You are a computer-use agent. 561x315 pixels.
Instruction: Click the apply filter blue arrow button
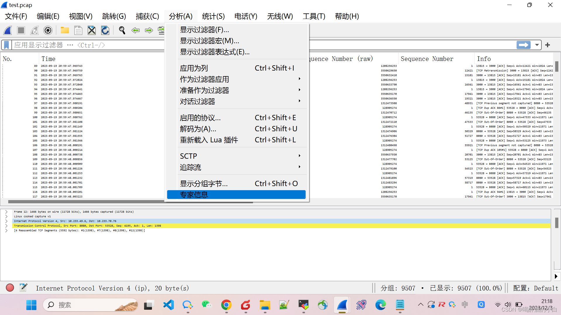tap(523, 45)
